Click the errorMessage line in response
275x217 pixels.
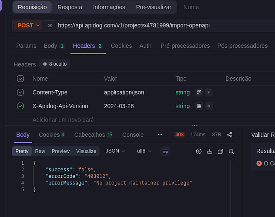click(x=119, y=183)
